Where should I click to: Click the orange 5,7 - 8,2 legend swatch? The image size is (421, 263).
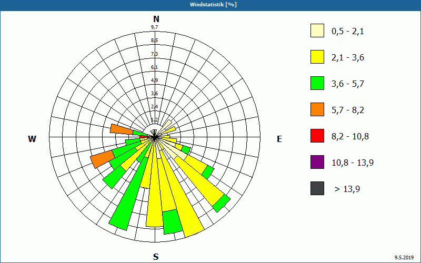click(317, 109)
